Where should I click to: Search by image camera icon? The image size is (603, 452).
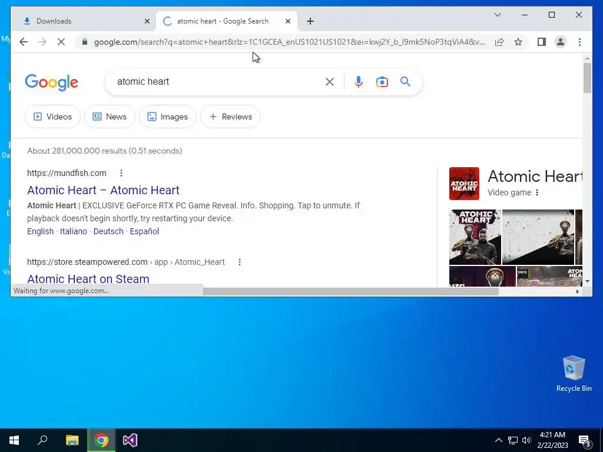click(382, 81)
